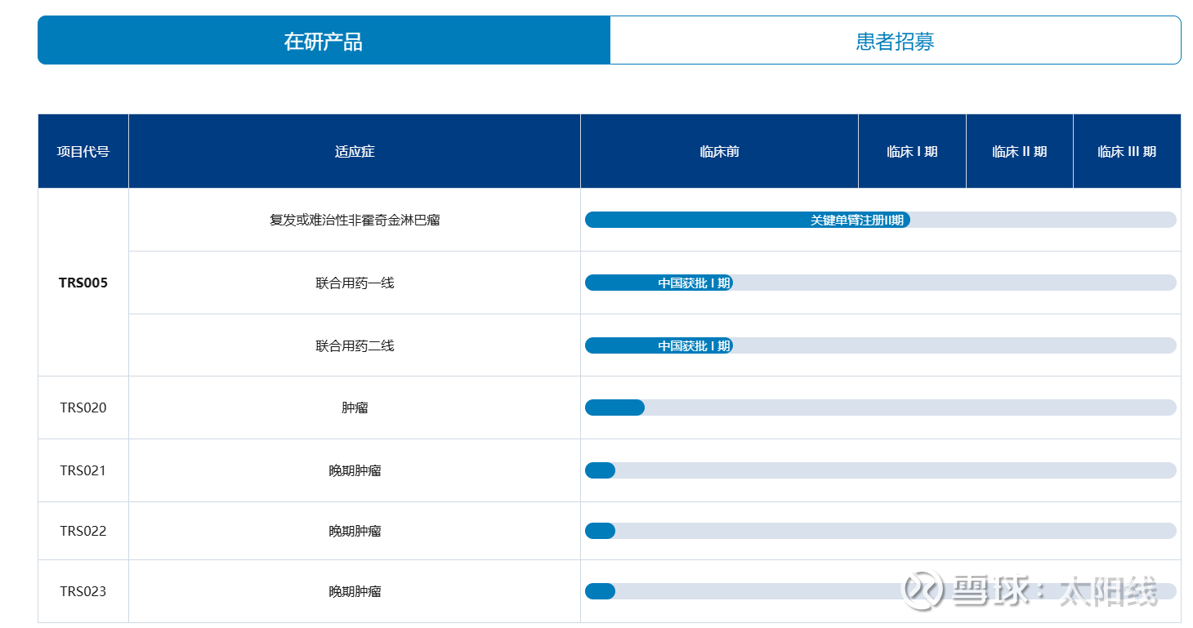This screenshot has width=1193, height=628.
Task: Click the 临床 I 期 header
Action: pos(912,151)
